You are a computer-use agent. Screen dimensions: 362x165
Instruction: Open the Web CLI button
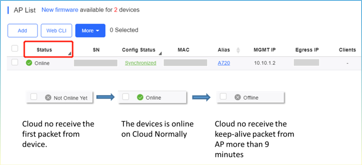(x=56, y=30)
